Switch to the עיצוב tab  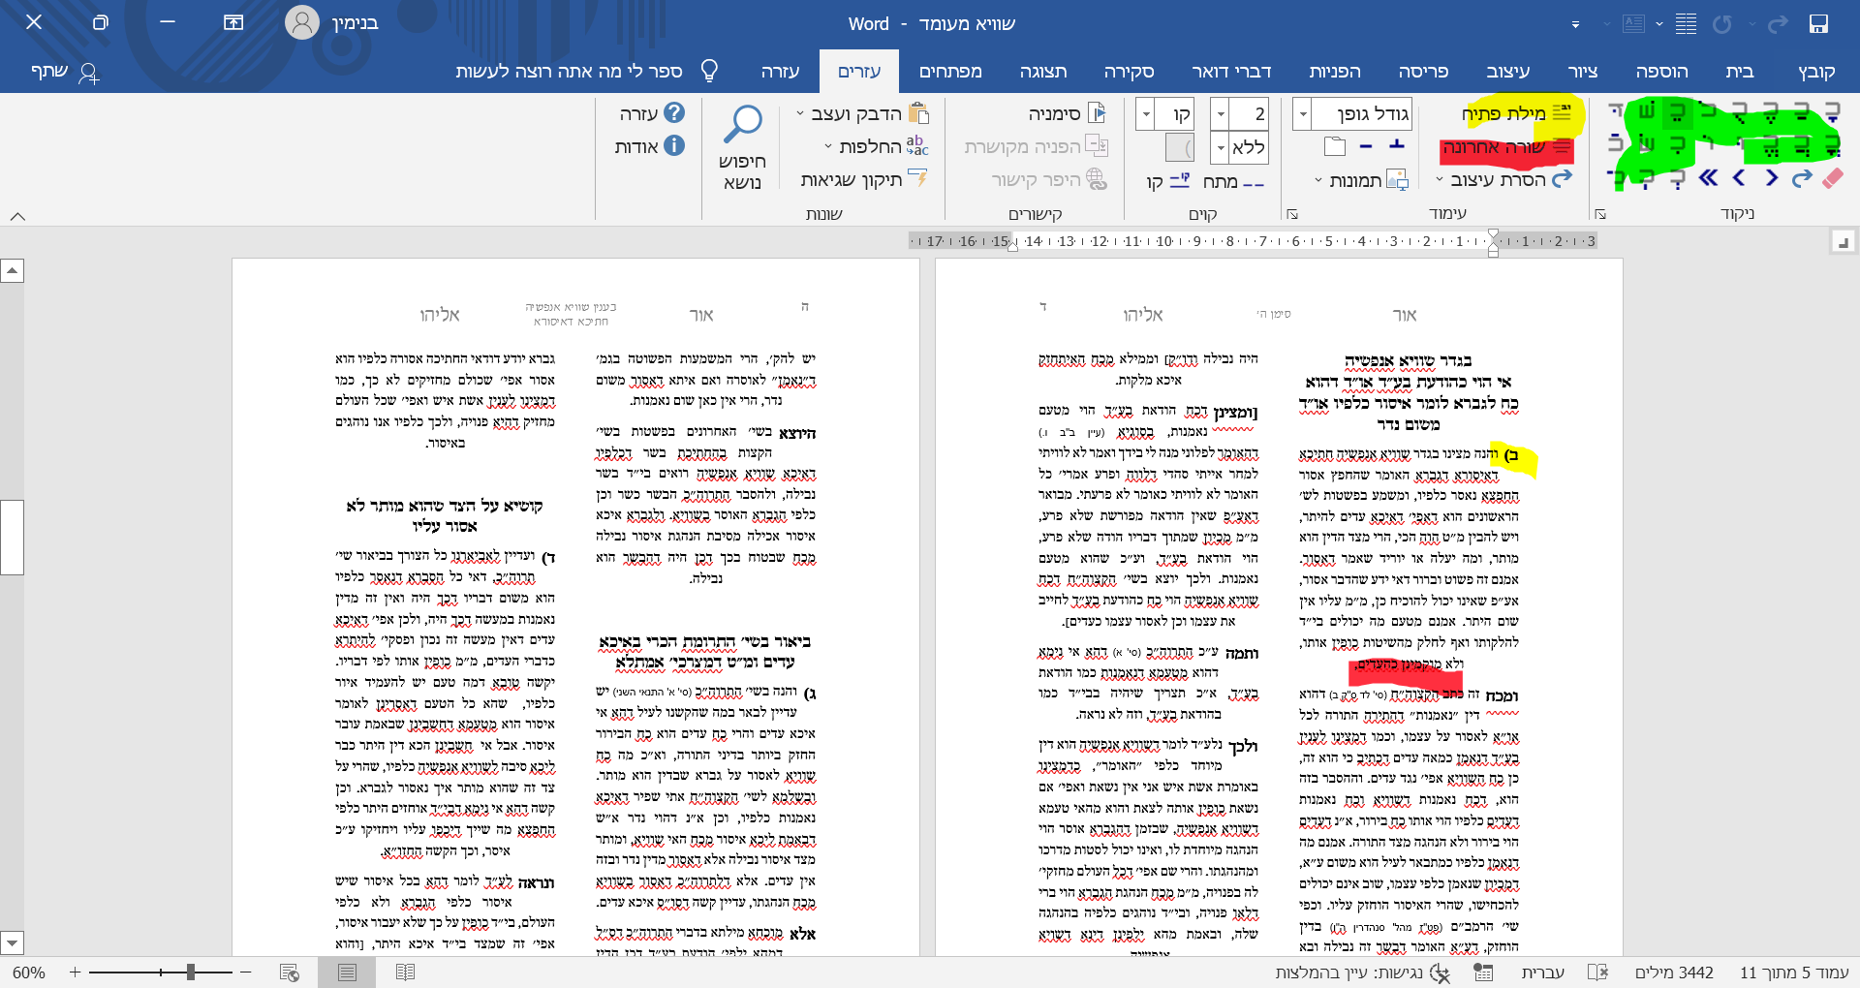[x=1508, y=71]
